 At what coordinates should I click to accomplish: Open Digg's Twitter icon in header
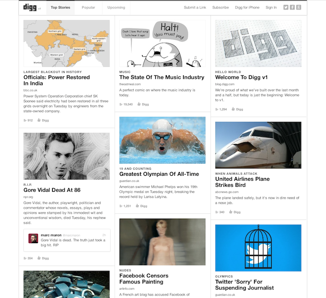286,8
